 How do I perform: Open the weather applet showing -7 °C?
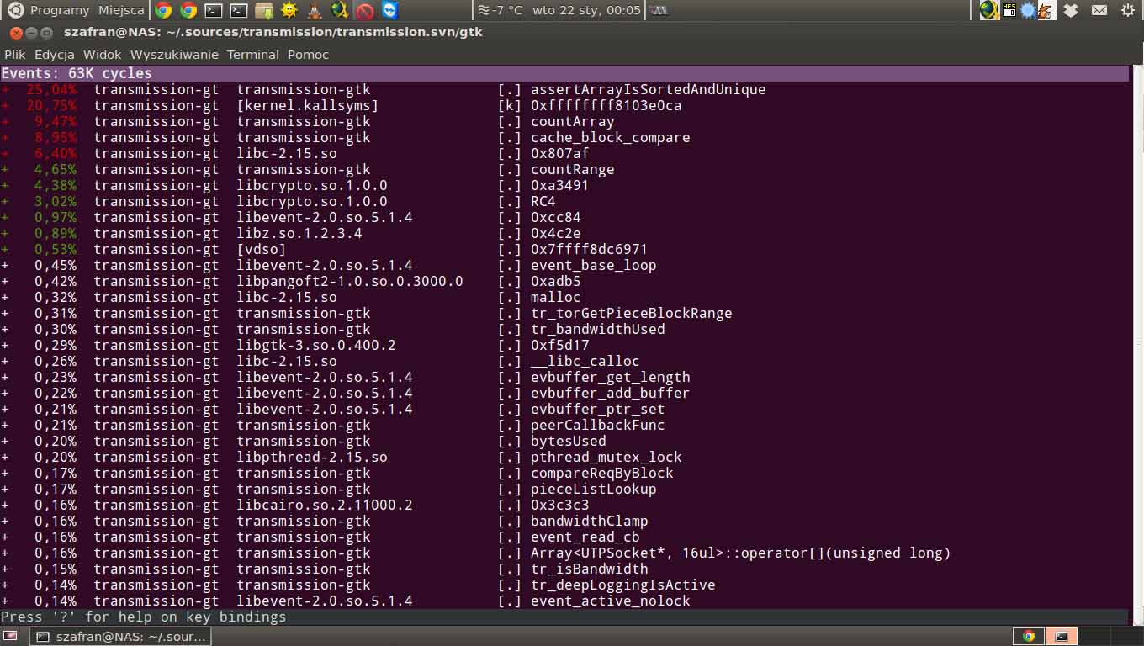(500, 10)
